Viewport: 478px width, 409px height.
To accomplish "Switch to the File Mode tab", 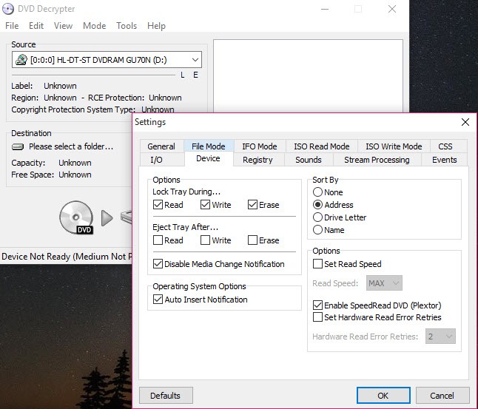I will pyautogui.click(x=209, y=146).
